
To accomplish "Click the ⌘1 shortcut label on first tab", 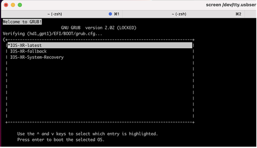I will (117, 14).
